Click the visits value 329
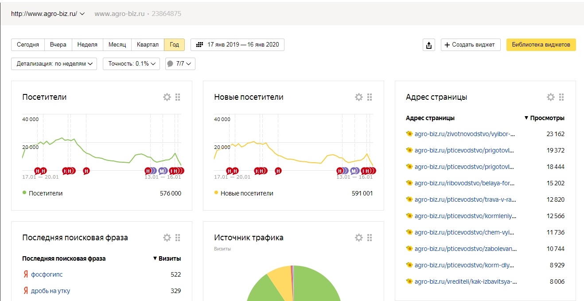The width and height of the screenshot is (584, 301). (x=176, y=291)
